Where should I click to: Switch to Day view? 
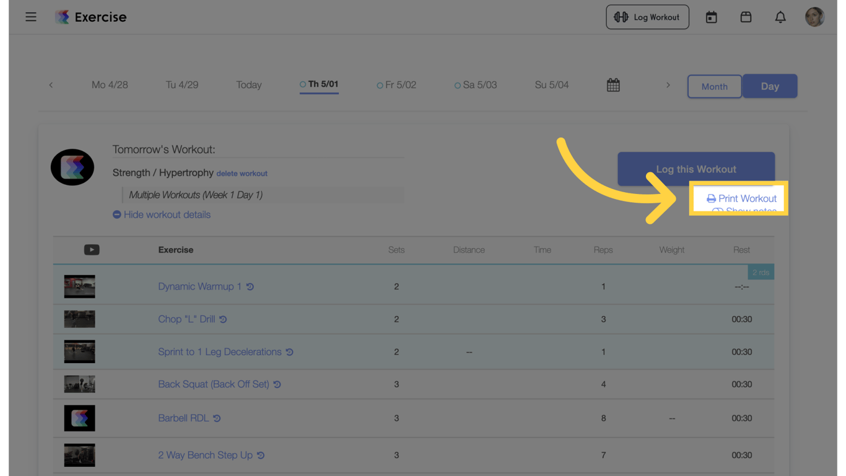(x=770, y=86)
